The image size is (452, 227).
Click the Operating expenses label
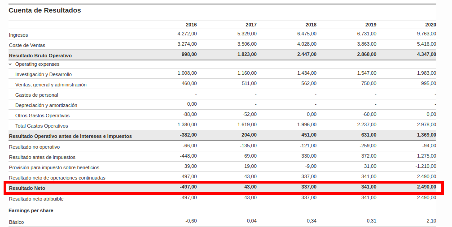coord(37,64)
